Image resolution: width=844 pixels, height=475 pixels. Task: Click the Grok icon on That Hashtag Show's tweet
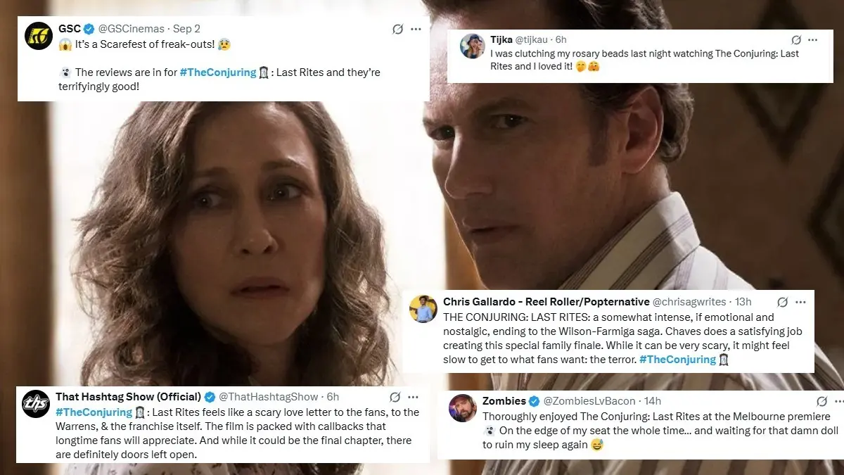point(394,398)
